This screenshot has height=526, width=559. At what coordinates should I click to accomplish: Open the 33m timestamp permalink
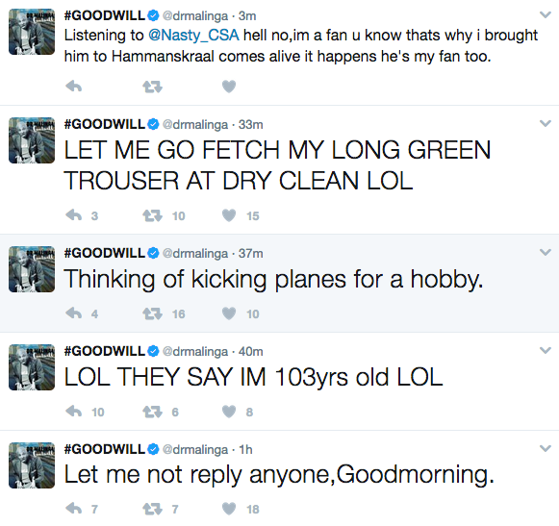tap(250, 125)
